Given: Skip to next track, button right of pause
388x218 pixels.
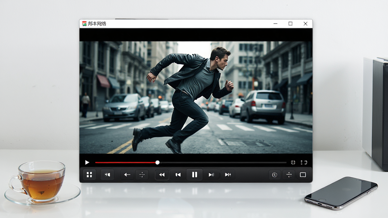Looking at the screenshot, I should pyautogui.click(x=211, y=175).
